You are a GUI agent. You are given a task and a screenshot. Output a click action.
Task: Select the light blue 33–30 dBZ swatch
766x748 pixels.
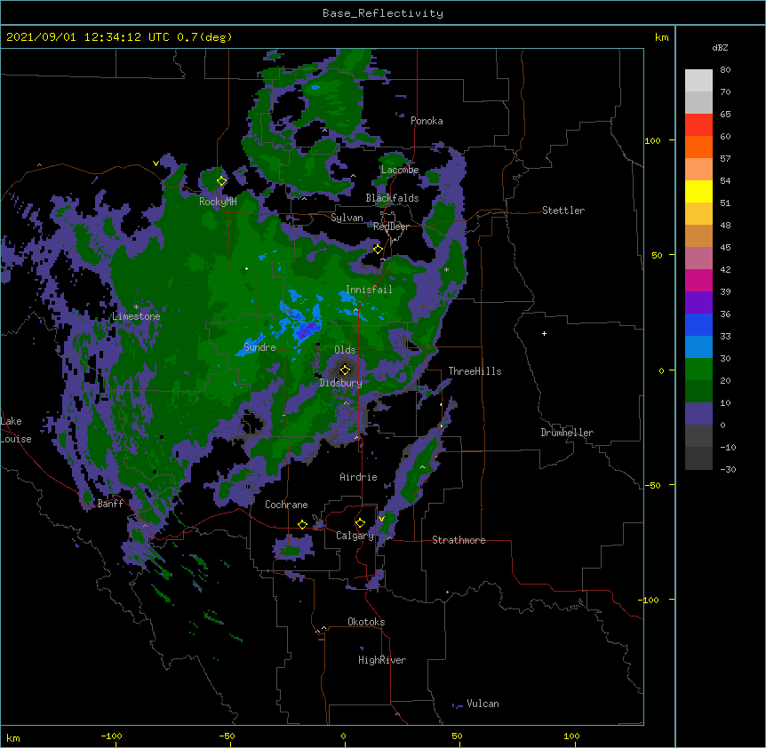tap(698, 347)
